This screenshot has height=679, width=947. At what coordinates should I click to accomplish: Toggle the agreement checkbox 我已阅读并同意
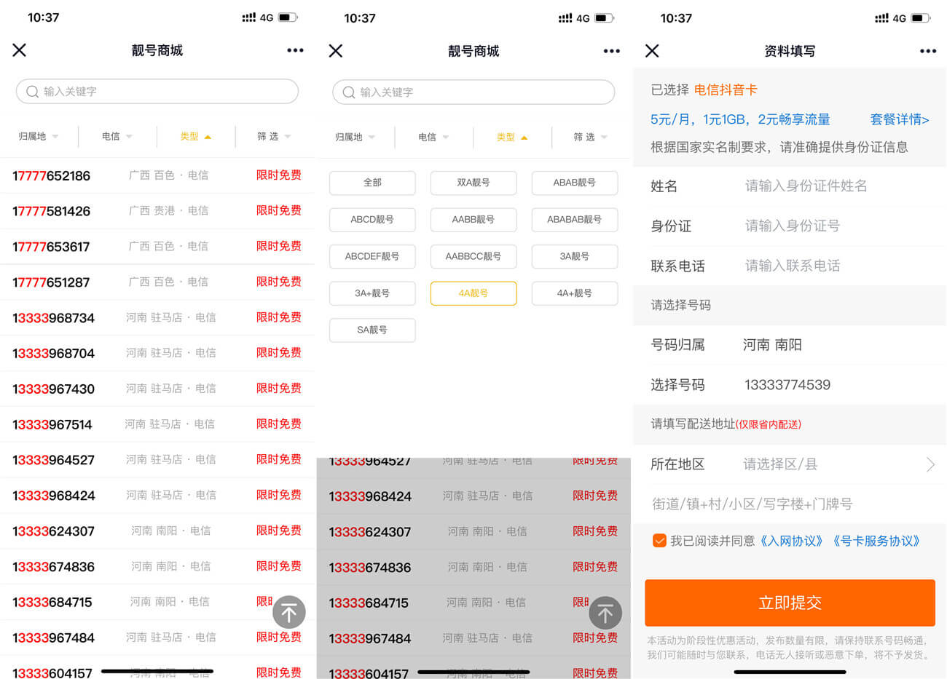[x=659, y=541]
